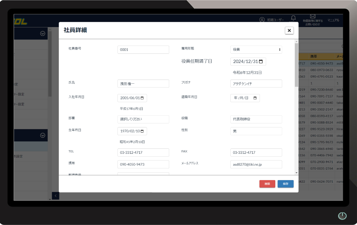Click the 初期ユーザー account icon
This screenshot has width=357, height=225.
click(262, 20)
